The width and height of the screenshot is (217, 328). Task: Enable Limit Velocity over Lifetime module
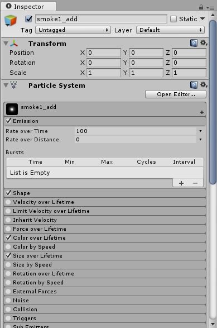[x=8, y=211]
